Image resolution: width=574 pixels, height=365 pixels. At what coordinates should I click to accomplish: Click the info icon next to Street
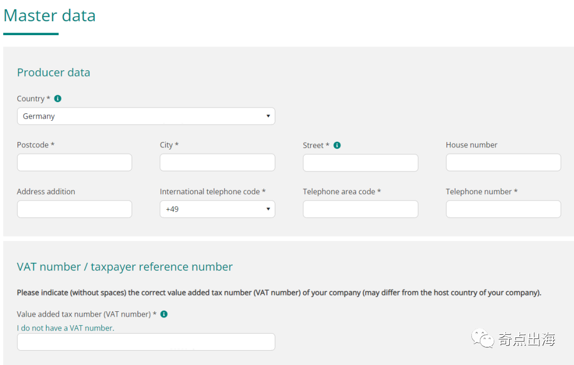(337, 145)
